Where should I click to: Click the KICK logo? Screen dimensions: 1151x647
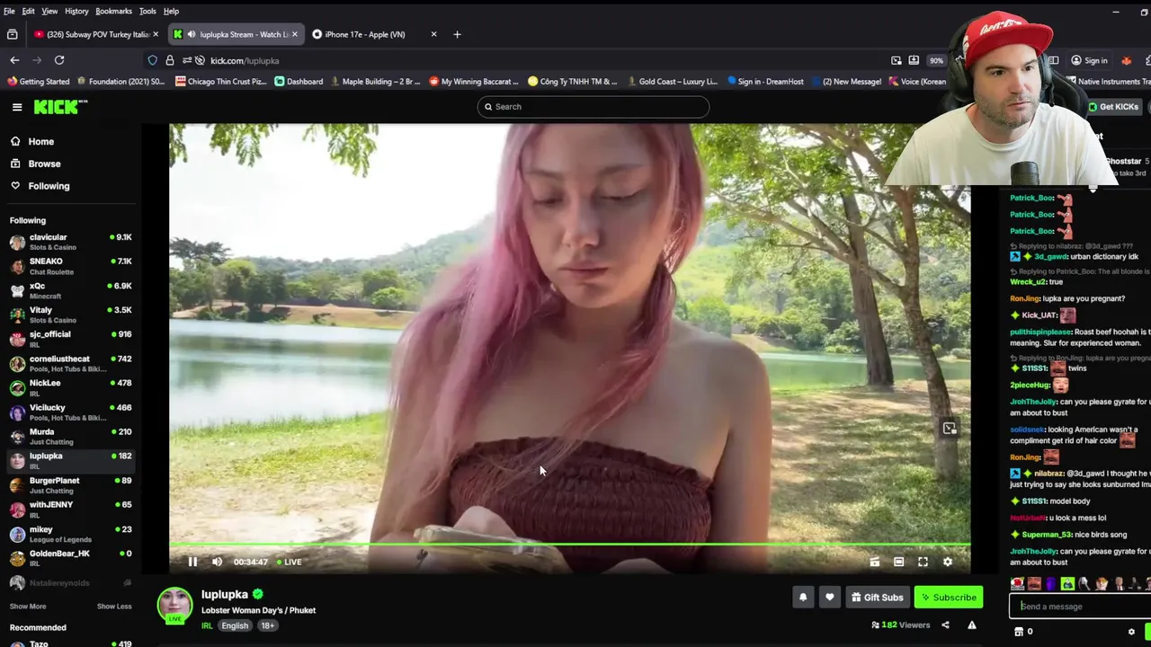click(x=60, y=107)
